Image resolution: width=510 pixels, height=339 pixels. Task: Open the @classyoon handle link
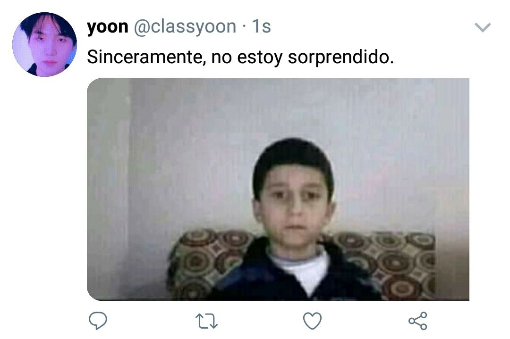tap(185, 26)
